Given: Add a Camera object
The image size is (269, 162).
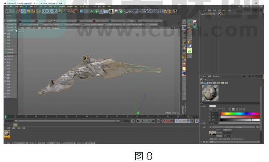Looking at the screenshot, I should click(111, 11).
